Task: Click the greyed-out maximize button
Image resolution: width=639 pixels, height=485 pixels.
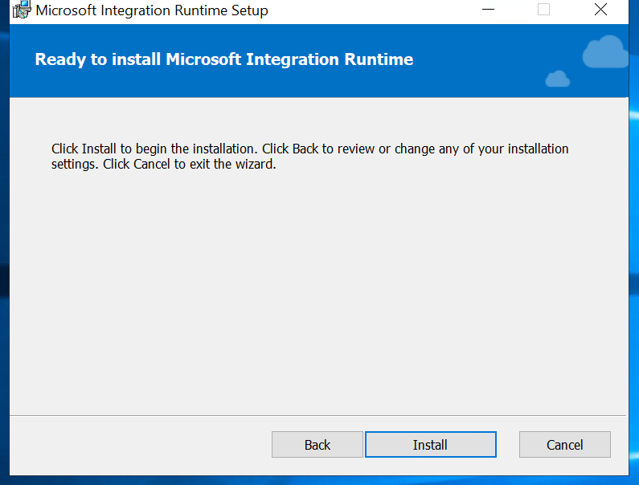Action: click(x=543, y=10)
